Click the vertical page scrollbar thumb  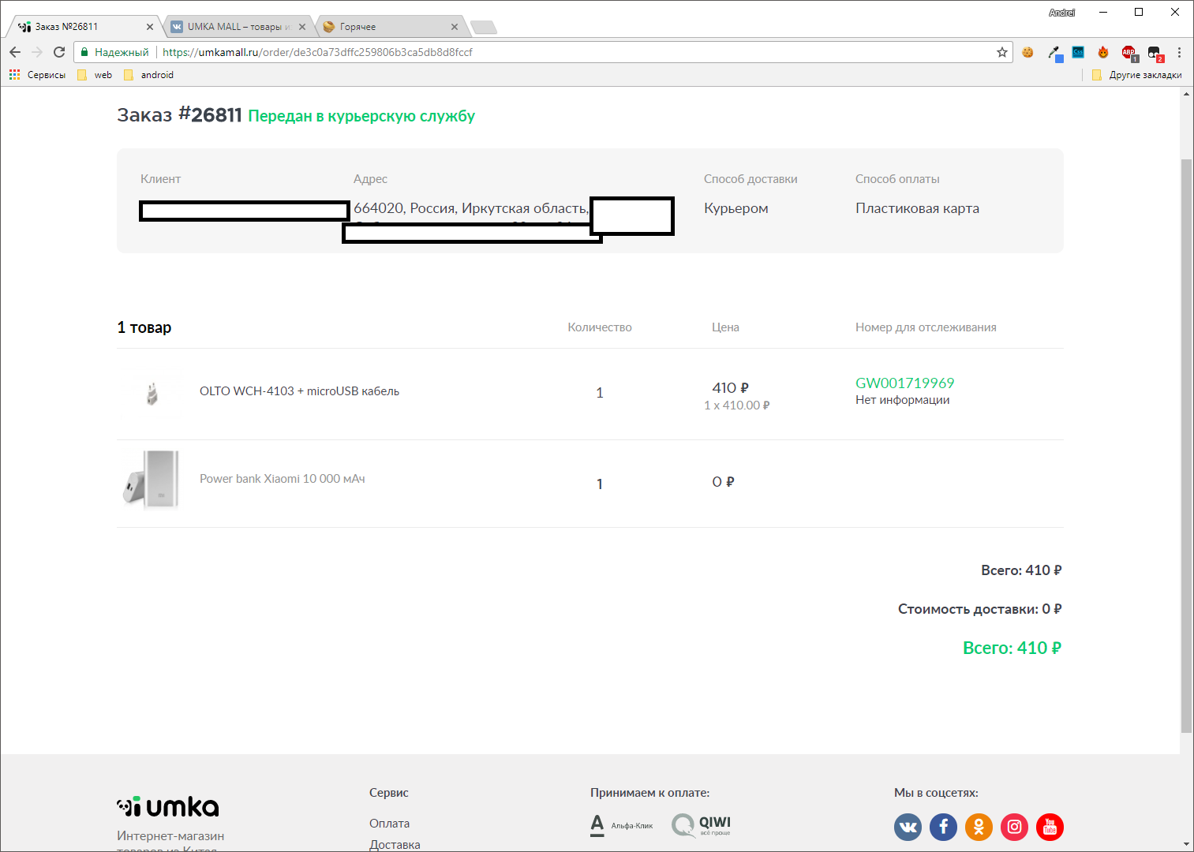coord(1186,446)
